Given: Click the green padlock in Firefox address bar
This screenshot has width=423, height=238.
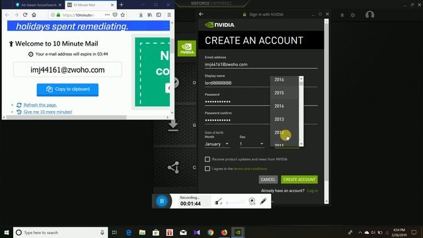Looking at the screenshot, I should coord(58,15).
